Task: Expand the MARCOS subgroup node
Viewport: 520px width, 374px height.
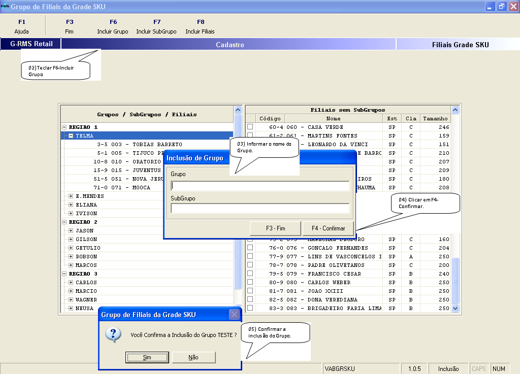Action: click(x=71, y=265)
